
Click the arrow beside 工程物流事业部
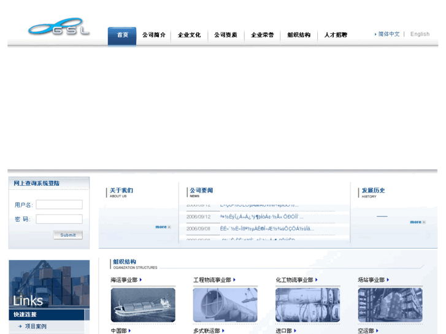pos(234,280)
